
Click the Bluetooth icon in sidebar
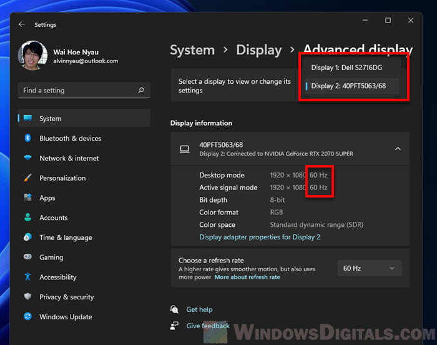tap(27, 138)
